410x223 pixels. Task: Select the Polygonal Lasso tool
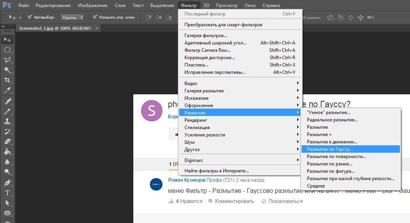tap(7, 60)
